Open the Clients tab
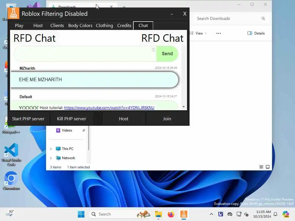 57,26
